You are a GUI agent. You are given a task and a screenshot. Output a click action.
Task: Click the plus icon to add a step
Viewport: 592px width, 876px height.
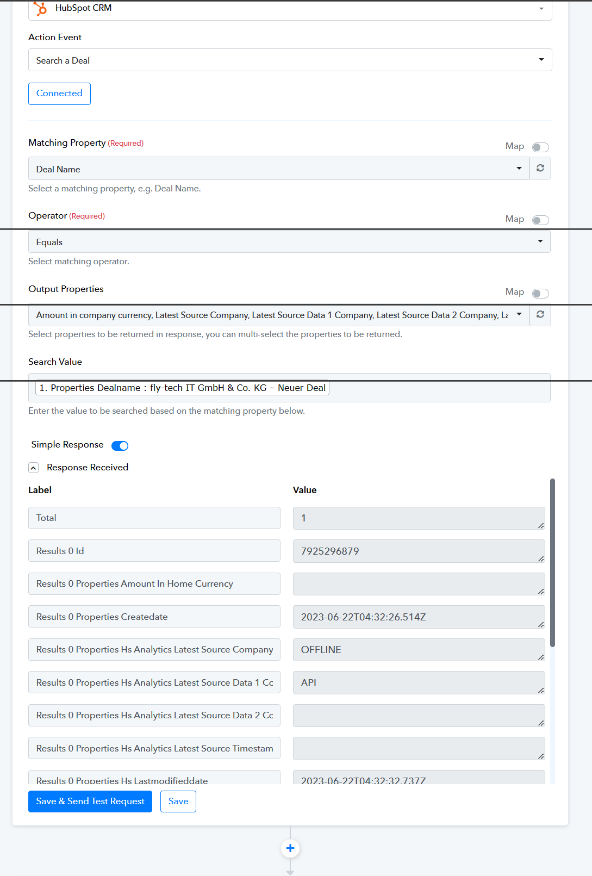point(290,848)
